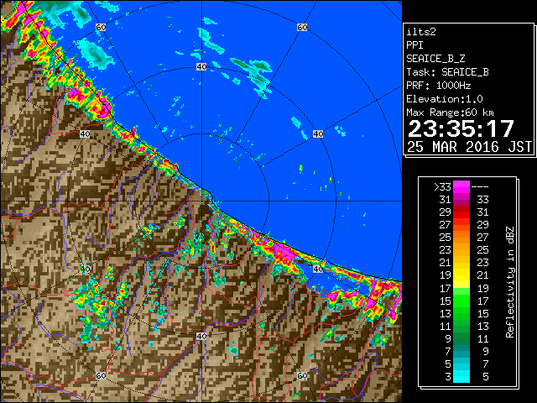Click the 'Max Range:60 km' line
Screen dimensions: 537x403
[x=450, y=113]
